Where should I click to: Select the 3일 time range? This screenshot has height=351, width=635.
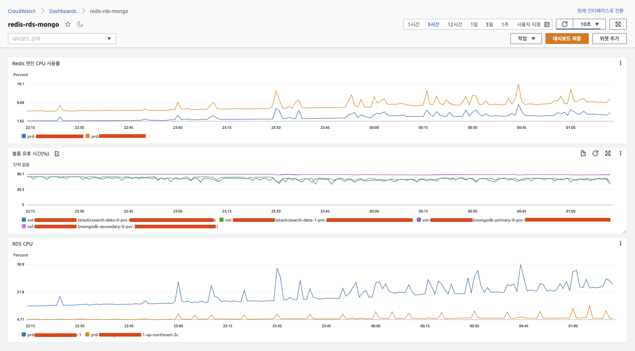(x=489, y=25)
